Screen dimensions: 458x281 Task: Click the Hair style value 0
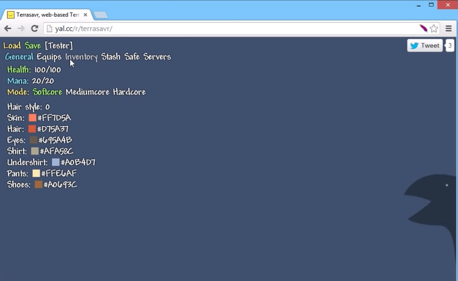(48, 107)
